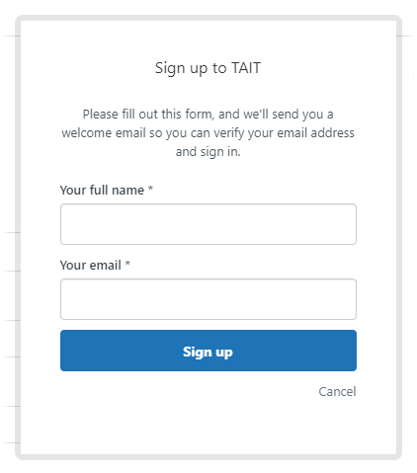The width and height of the screenshot is (417, 473).
Task: Click the "Your email" field label
Action: pyautogui.click(x=91, y=266)
